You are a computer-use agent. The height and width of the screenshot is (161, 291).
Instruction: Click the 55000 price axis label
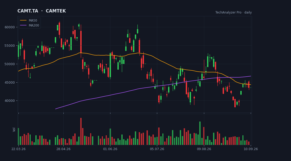10,46
